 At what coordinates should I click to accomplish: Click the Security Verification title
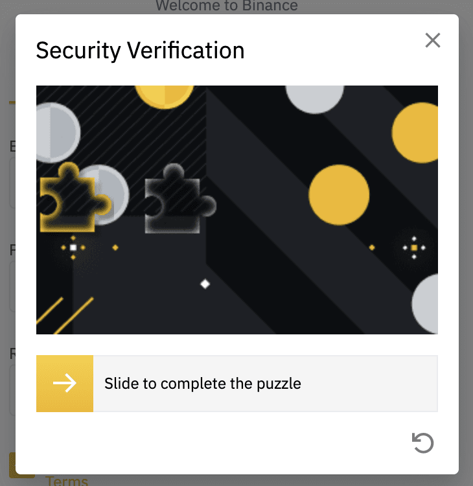140,51
